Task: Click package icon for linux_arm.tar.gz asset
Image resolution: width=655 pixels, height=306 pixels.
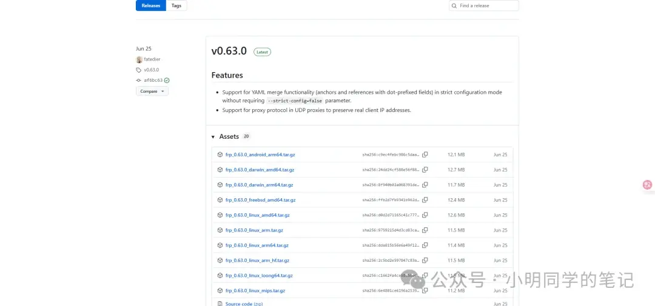Action: (x=220, y=230)
